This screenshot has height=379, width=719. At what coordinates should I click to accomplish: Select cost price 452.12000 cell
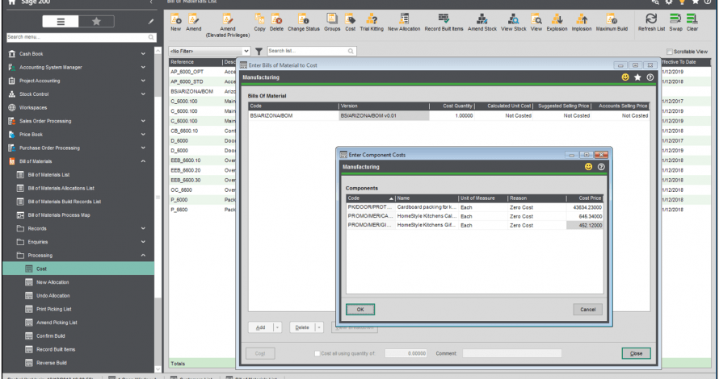(585, 225)
